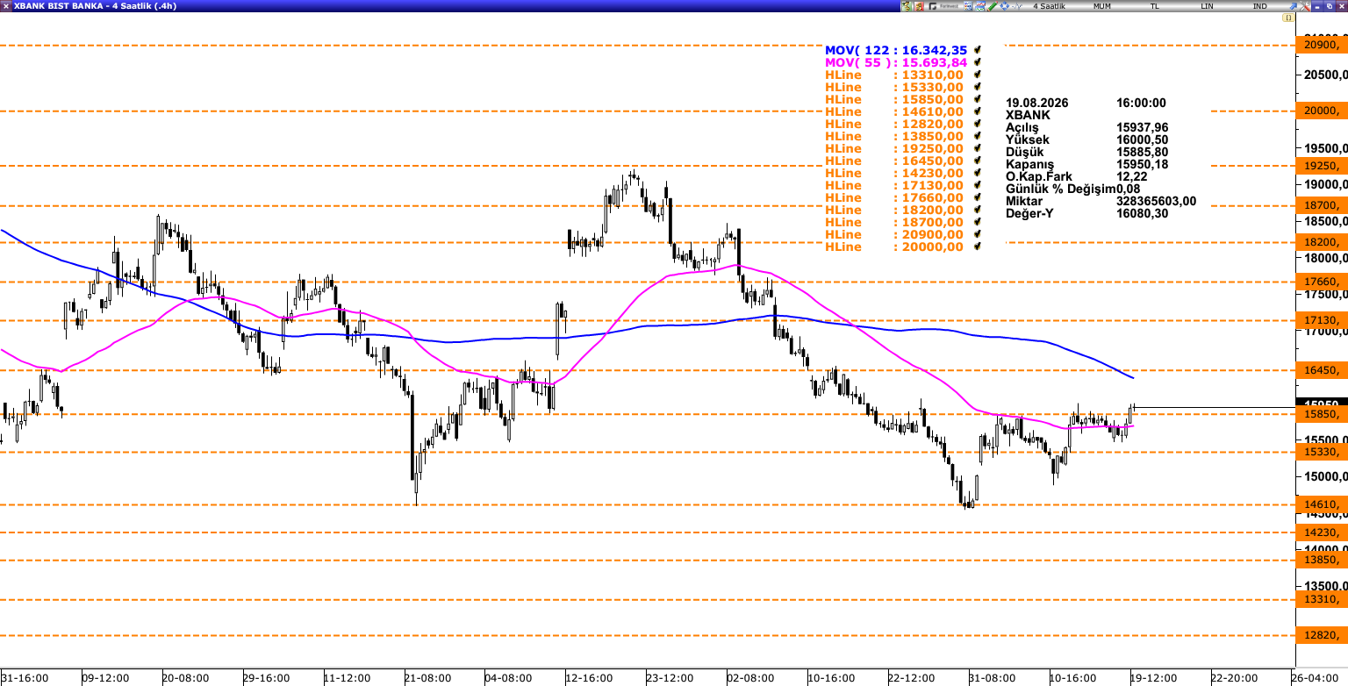Click the small yellow bracket button below toolbar

[x=1288, y=18]
